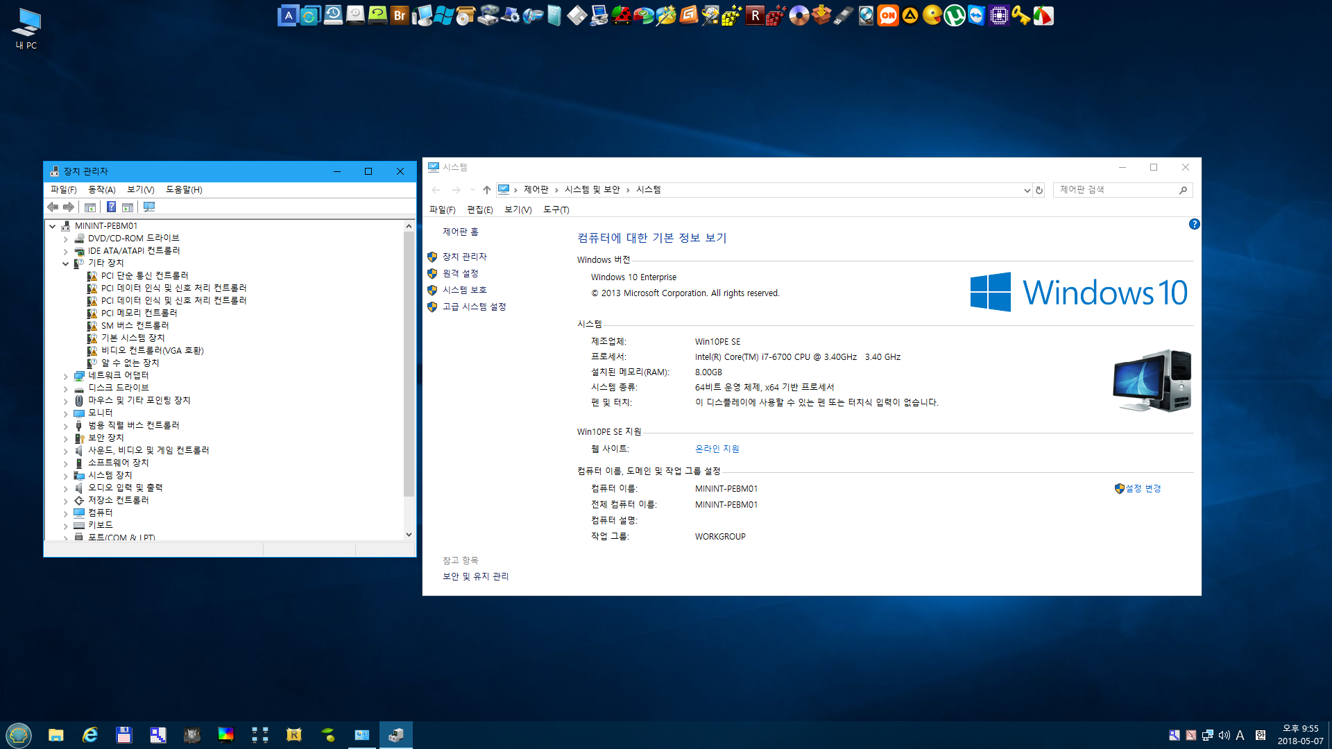
Task: Toggle the 한 Korean IME indicator in tray
Action: click(1260, 735)
